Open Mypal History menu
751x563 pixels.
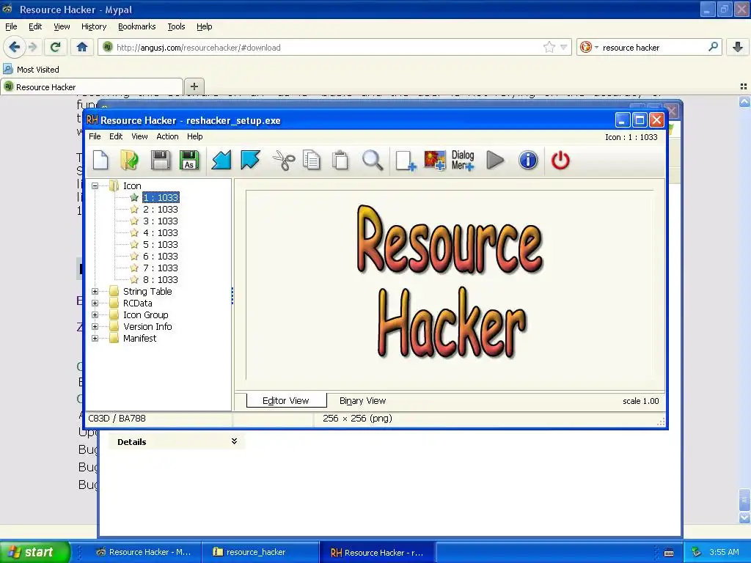point(93,26)
